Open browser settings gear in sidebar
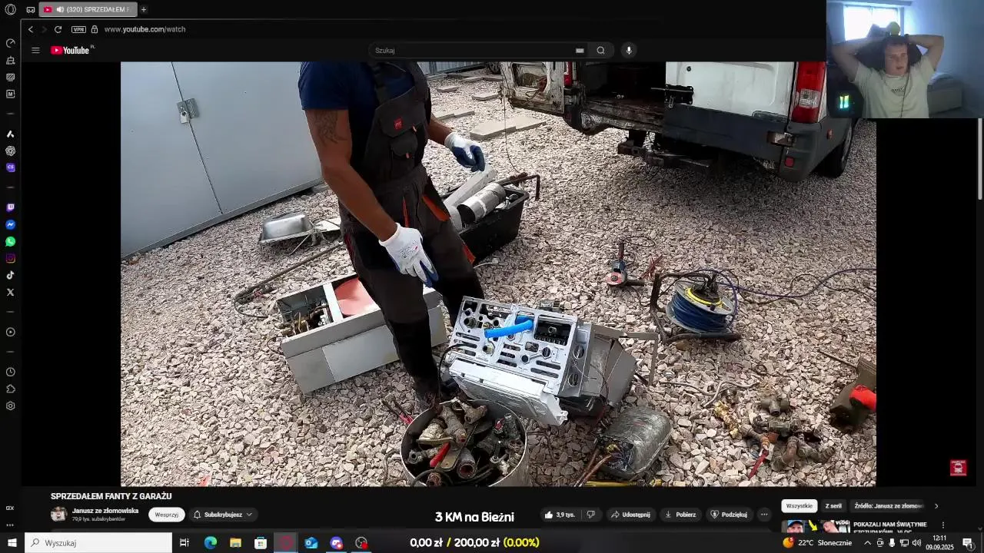The width and height of the screenshot is (984, 553). (x=10, y=406)
